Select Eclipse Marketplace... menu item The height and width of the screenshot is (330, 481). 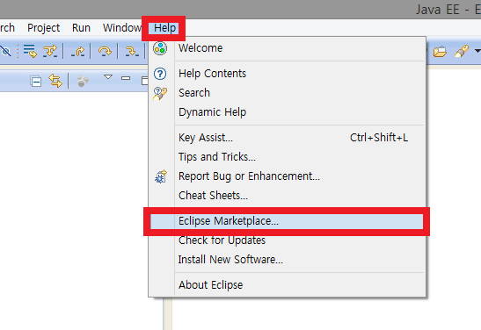288,221
